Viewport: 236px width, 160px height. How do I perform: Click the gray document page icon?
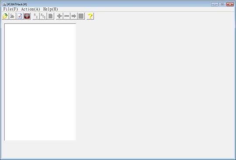(x=50, y=16)
